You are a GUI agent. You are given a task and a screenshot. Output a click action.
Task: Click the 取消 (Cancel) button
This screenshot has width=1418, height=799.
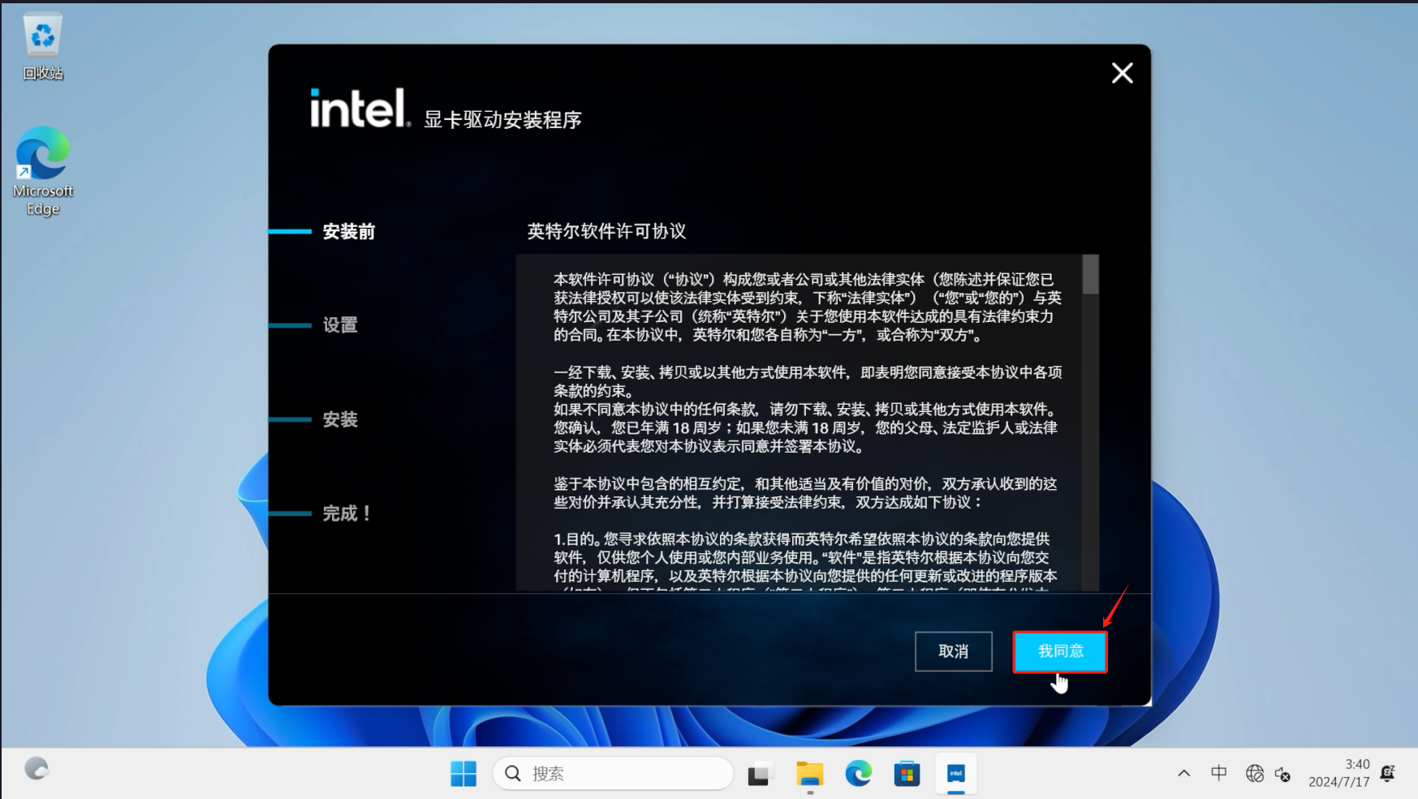pyautogui.click(x=953, y=651)
